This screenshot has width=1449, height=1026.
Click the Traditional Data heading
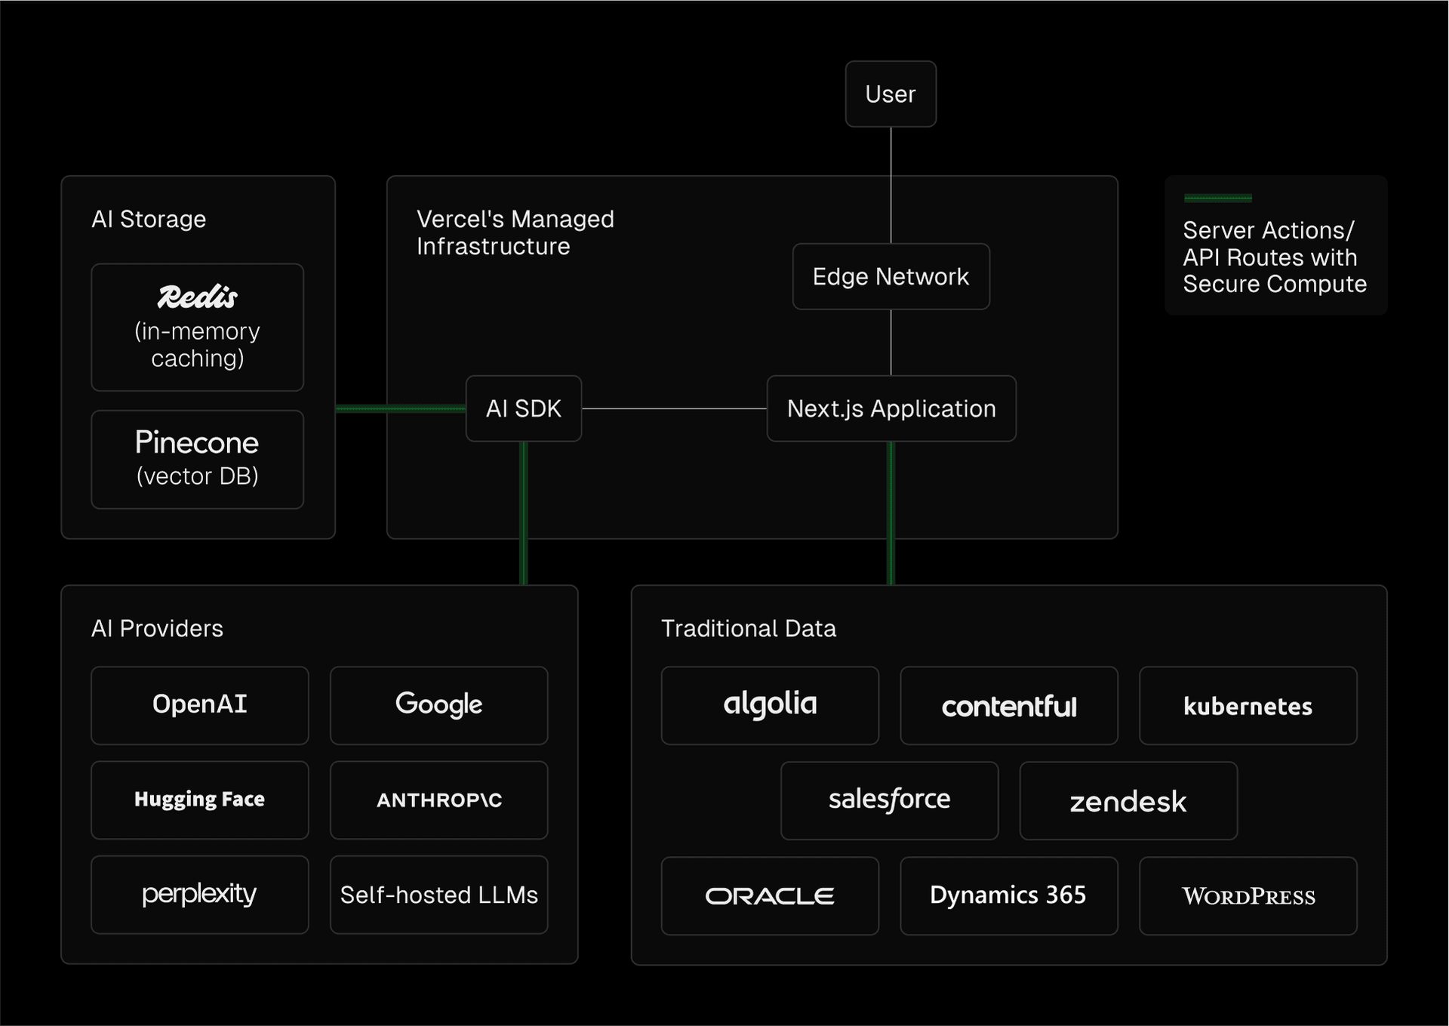749,628
